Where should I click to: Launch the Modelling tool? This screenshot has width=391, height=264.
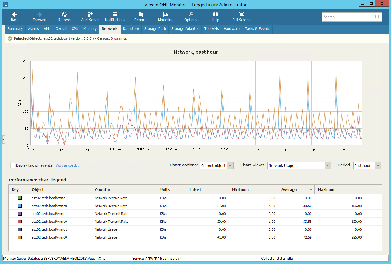[x=165, y=15]
